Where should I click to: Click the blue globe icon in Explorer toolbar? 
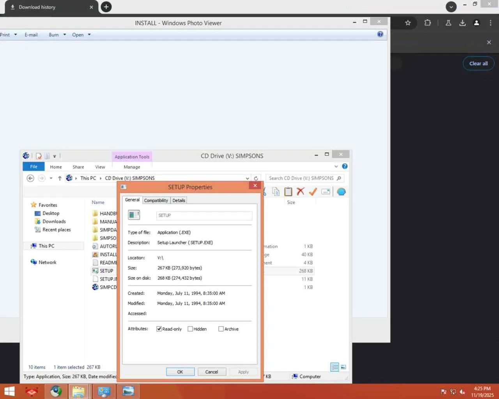coord(341,191)
